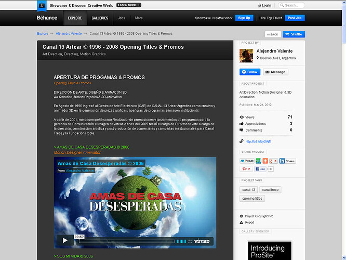Send a Message to the author
The width and height of the screenshot is (346, 260).
pos(275,72)
